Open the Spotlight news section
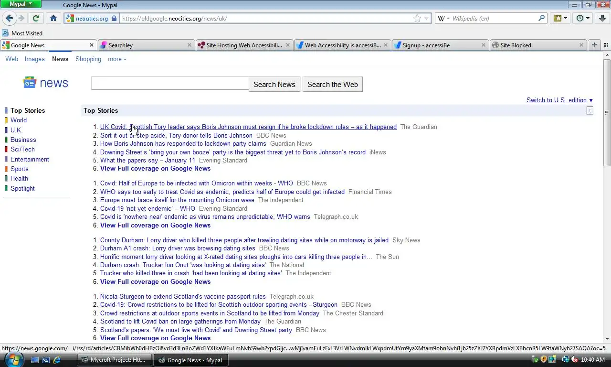This screenshot has width=611, height=367. [22, 188]
